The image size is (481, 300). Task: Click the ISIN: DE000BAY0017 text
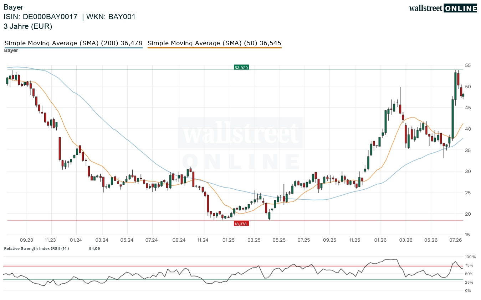click(41, 17)
